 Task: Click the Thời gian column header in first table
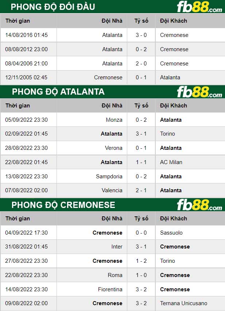[18, 20]
